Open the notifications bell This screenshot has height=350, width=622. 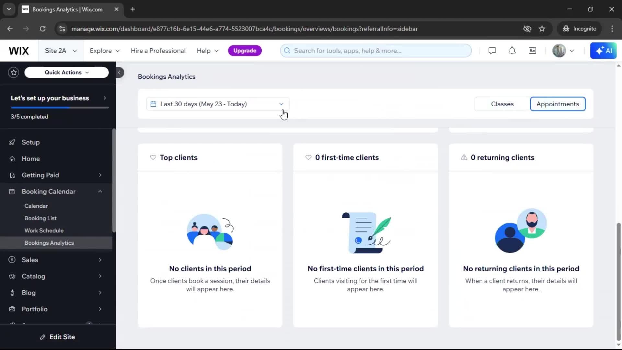[x=512, y=51]
